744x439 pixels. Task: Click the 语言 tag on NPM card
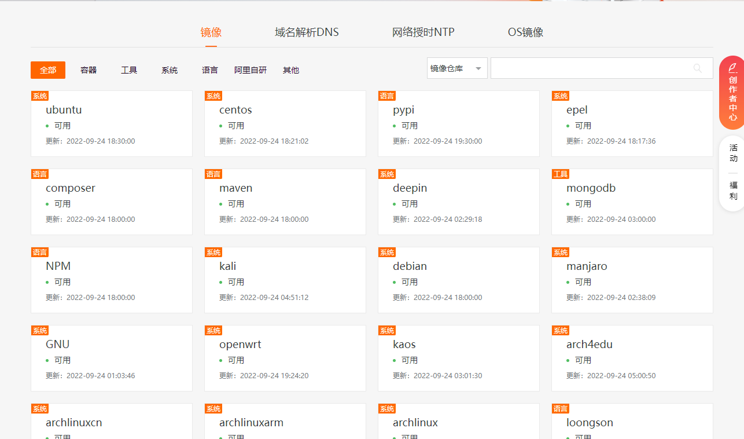pos(40,253)
